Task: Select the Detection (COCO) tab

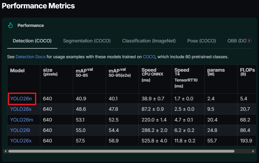Action: click(32, 41)
